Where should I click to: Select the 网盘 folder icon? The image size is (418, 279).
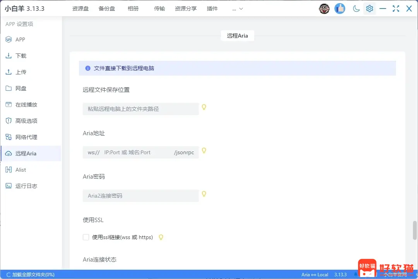pos(9,88)
